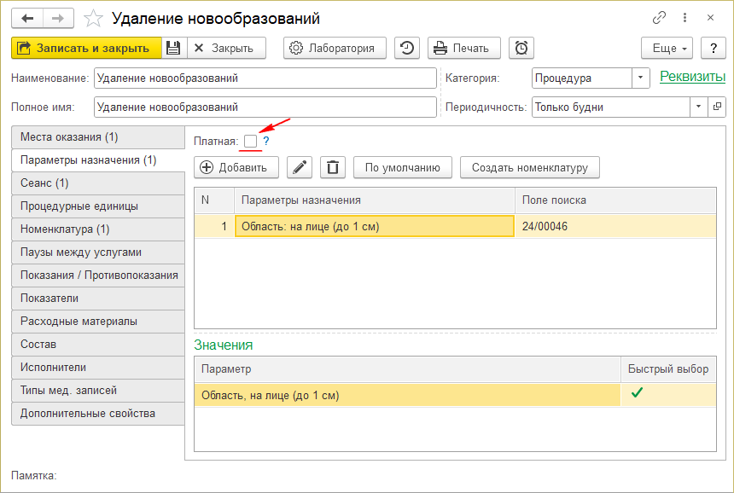
Task: Expand the Периодичность dropdown
Action: click(x=698, y=107)
